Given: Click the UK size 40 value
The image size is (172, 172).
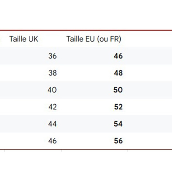Looking at the screenshot, I should pos(52,90).
